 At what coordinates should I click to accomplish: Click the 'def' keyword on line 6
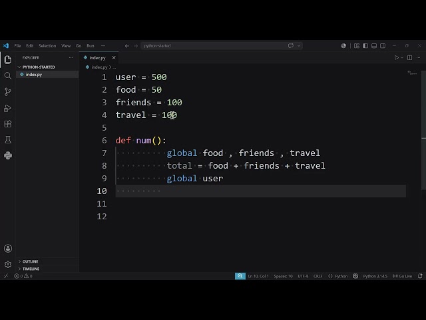coord(123,141)
